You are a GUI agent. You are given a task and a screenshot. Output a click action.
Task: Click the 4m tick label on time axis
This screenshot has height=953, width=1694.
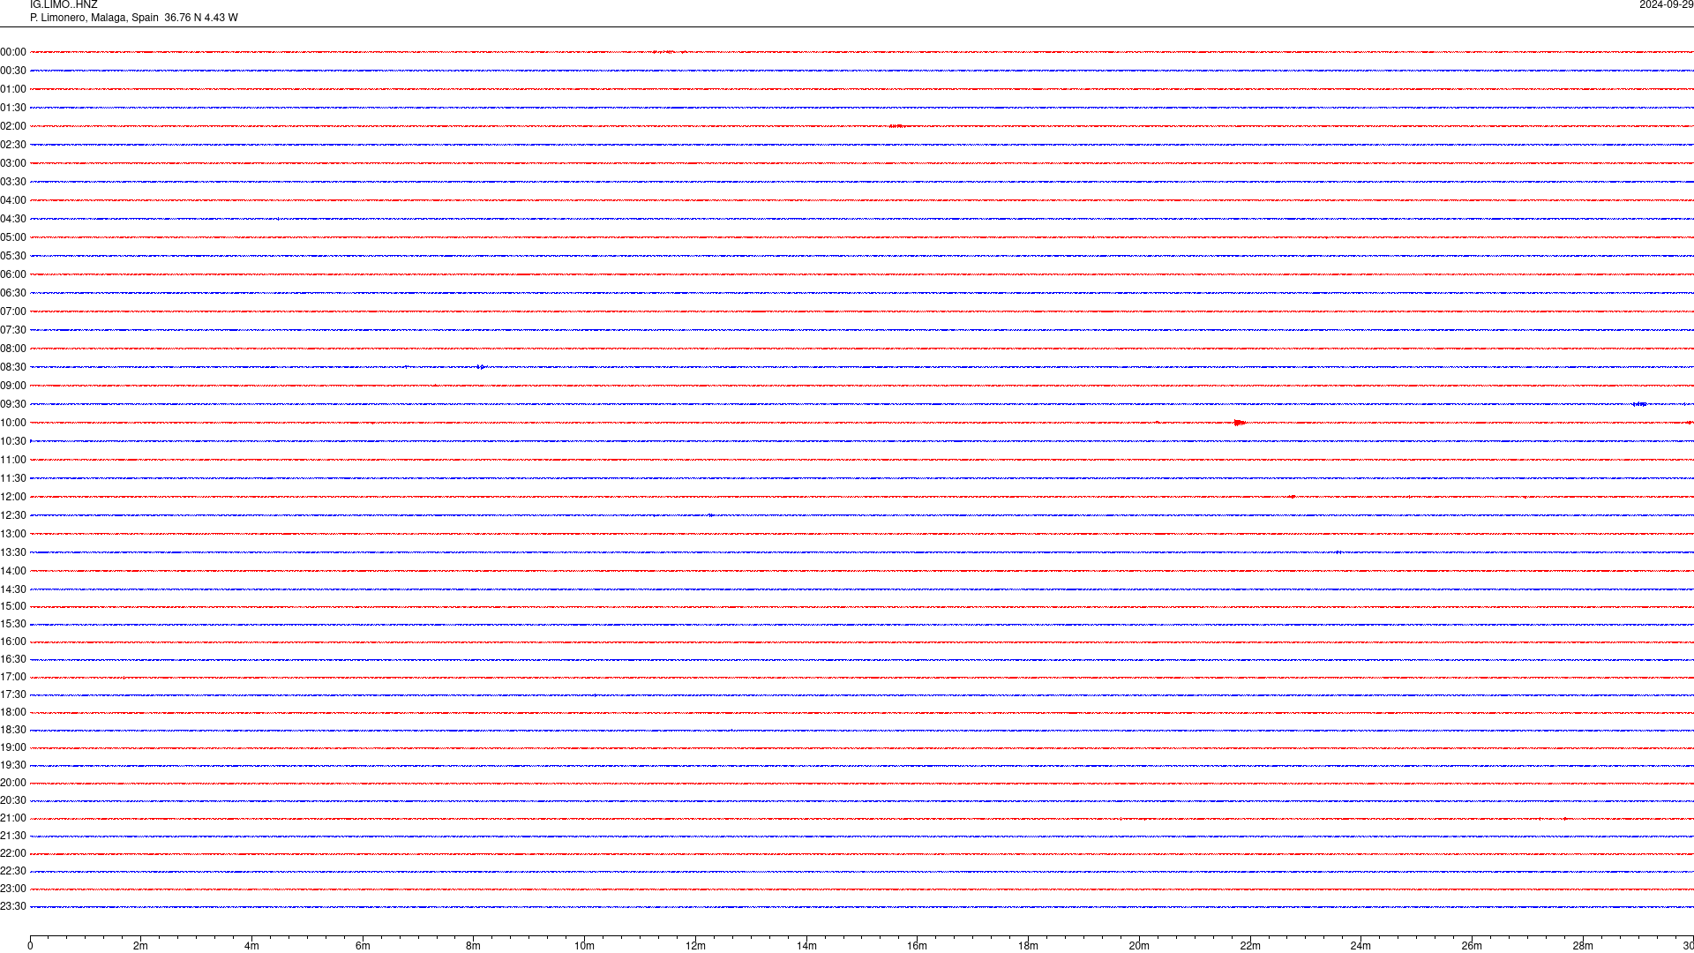point(251,946)
